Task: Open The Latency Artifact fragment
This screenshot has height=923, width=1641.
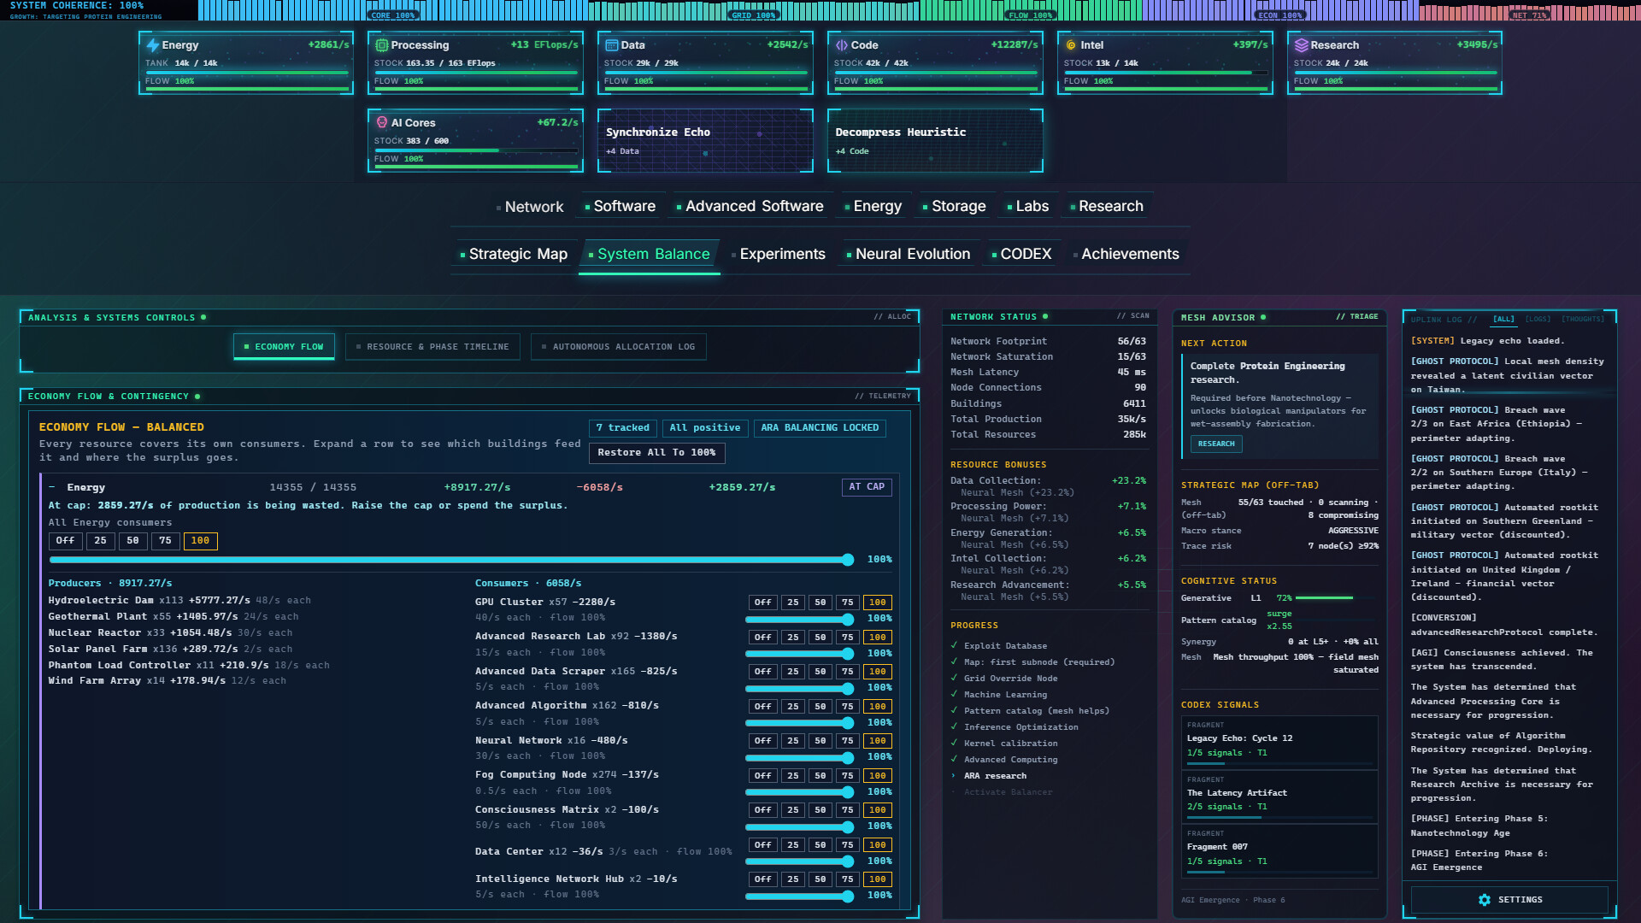Action: click(x=1279, y=797)
